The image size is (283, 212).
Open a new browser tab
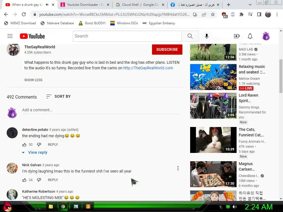click(229, 5)
